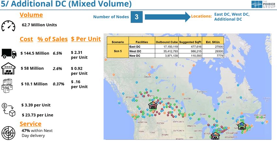Click the East DC table row label

click(142, 47)
